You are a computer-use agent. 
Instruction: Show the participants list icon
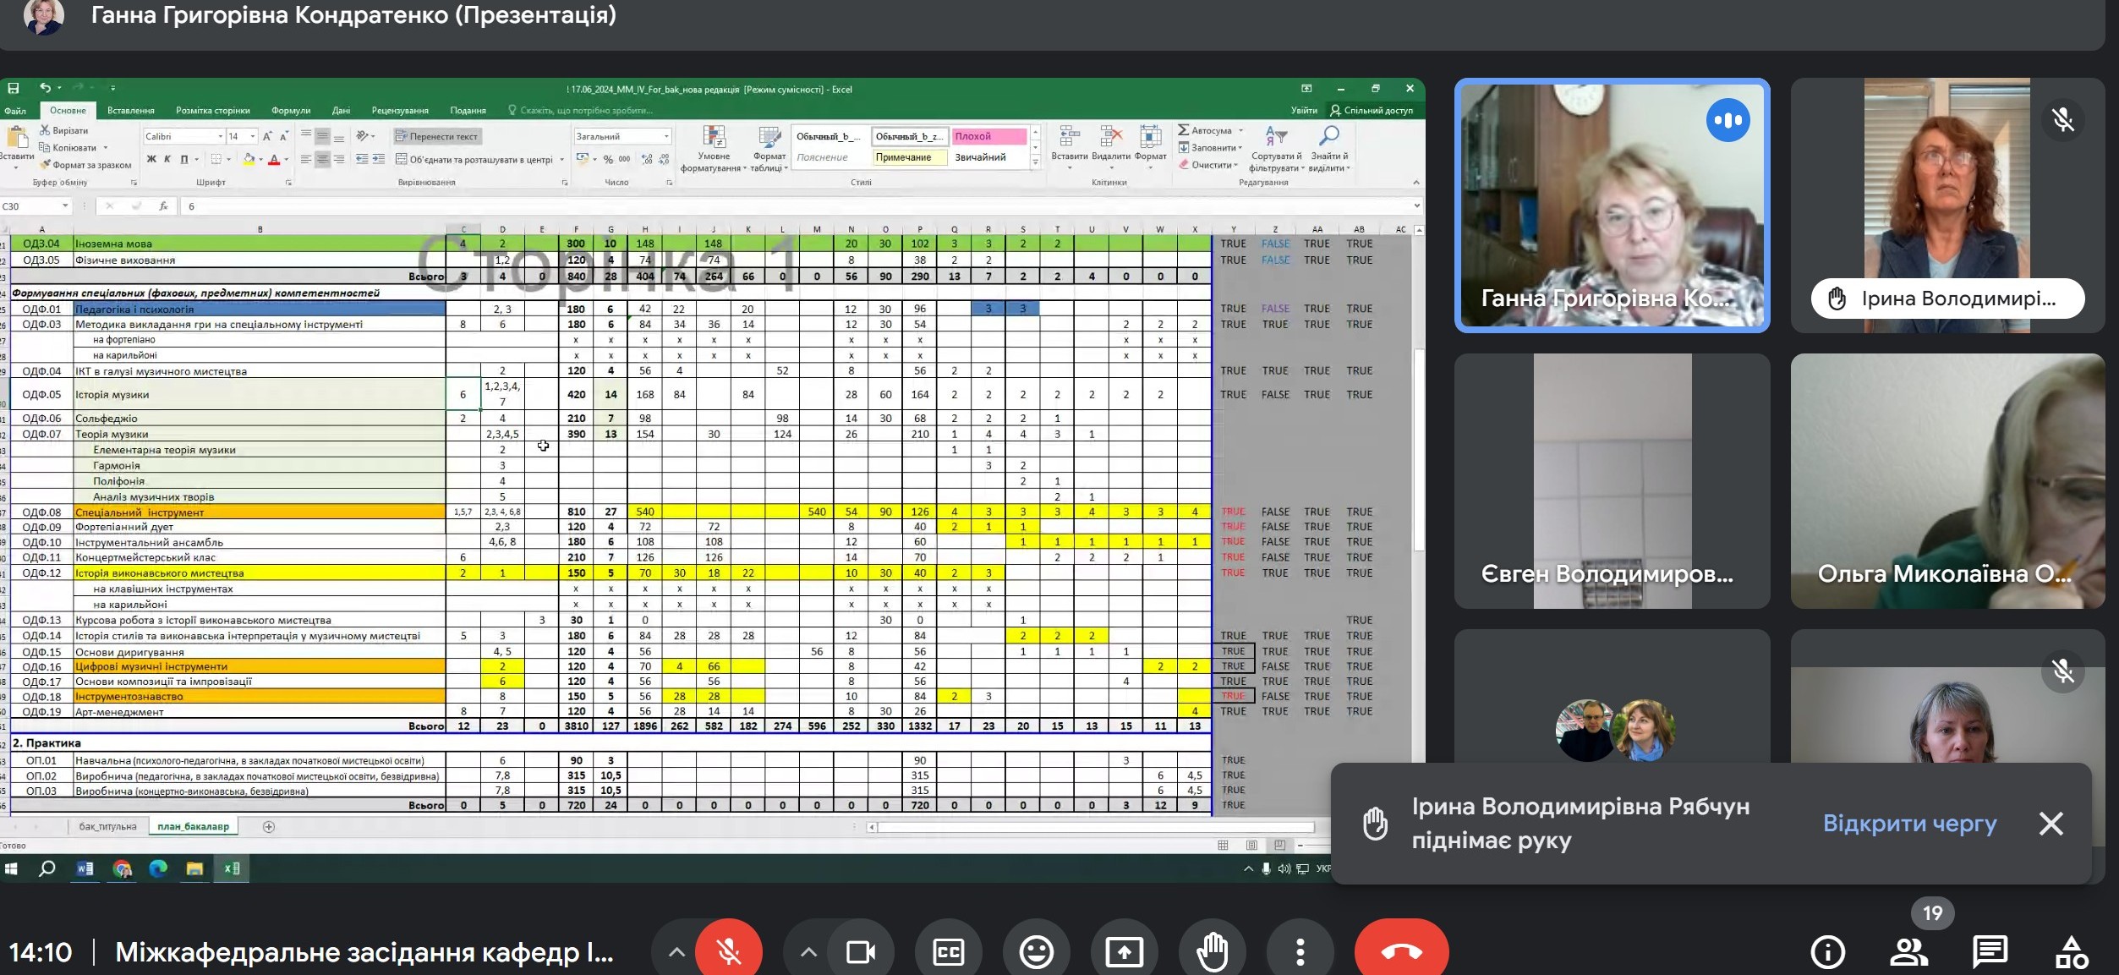1908,952
